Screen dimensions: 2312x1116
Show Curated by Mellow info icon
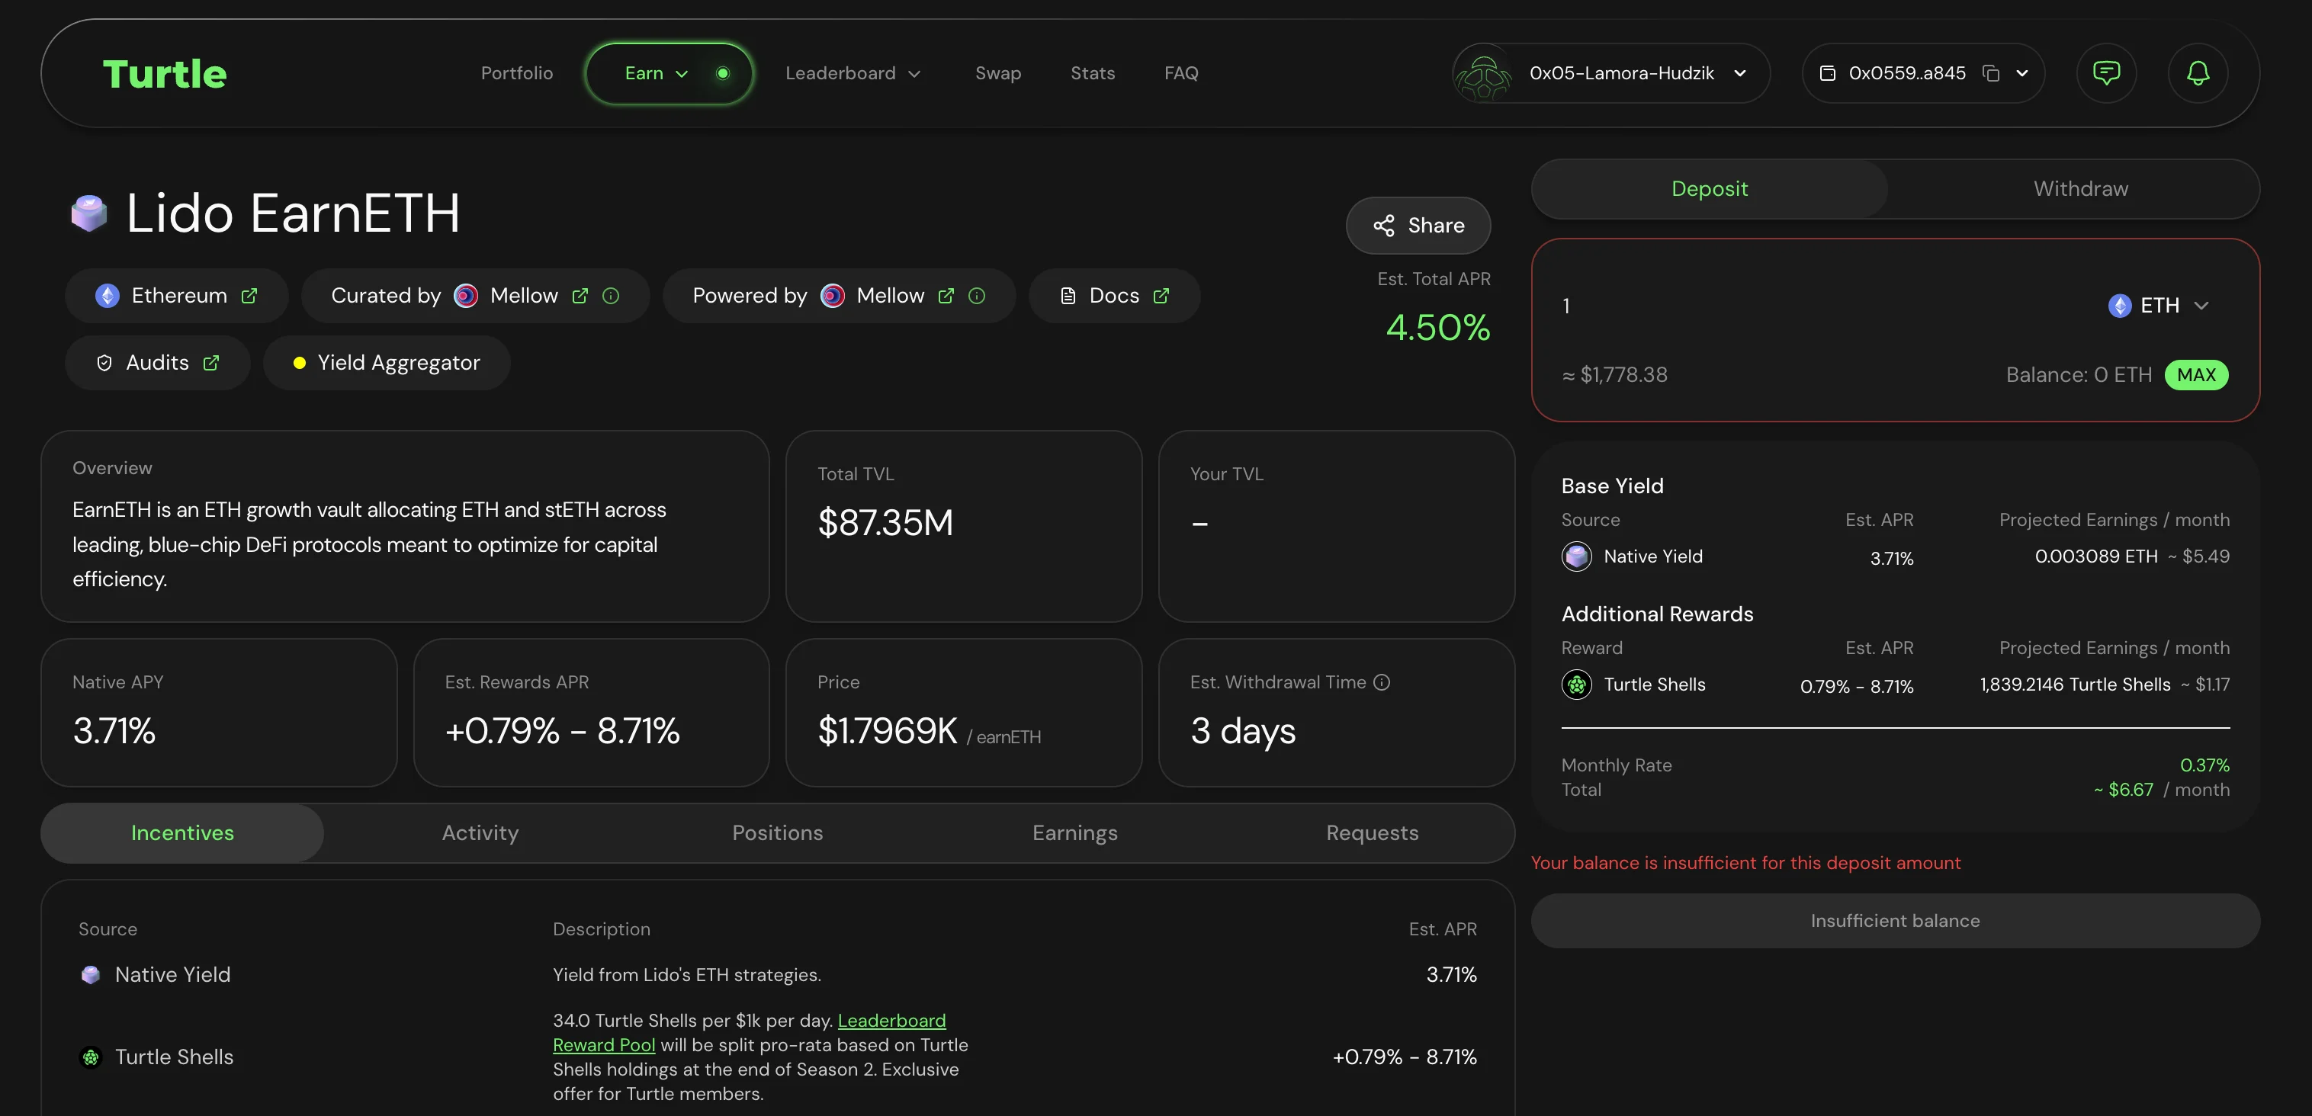(612, 296)
